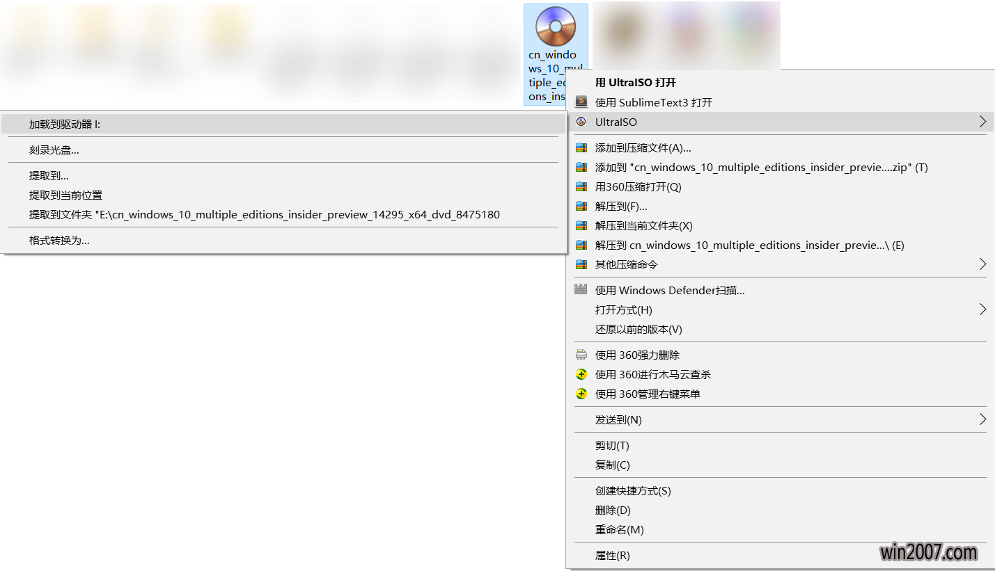Choose 用 UltraISO 打开
Screen dimensions: 995x571
781,82
